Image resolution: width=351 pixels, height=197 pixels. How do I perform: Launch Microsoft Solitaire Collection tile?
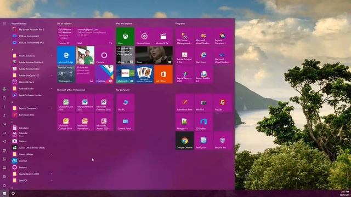pyautogui.click(x=144, y=74)
